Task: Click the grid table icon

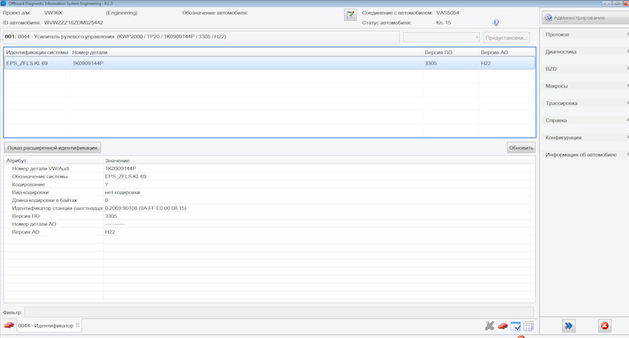Action: tap(529, 326)
